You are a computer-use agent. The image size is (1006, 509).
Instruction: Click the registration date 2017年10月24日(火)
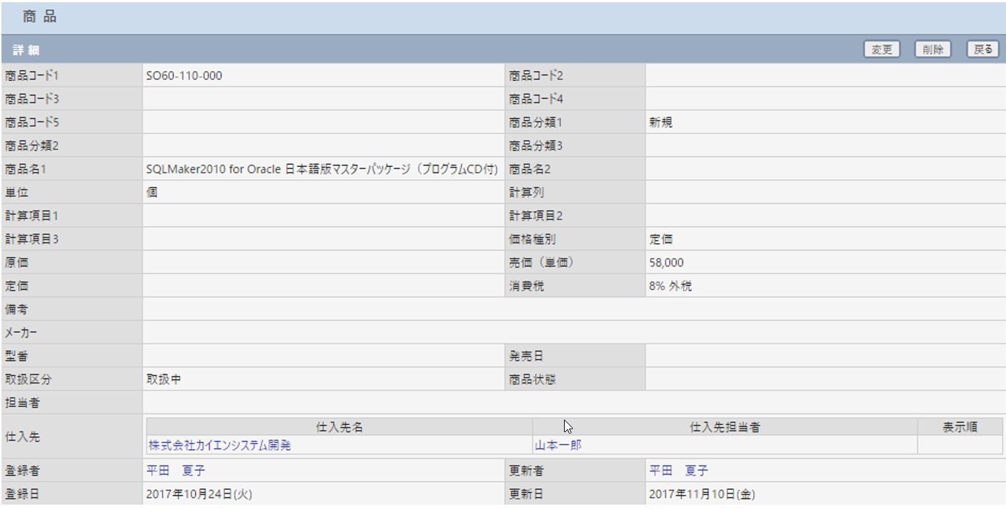point(200,494)
